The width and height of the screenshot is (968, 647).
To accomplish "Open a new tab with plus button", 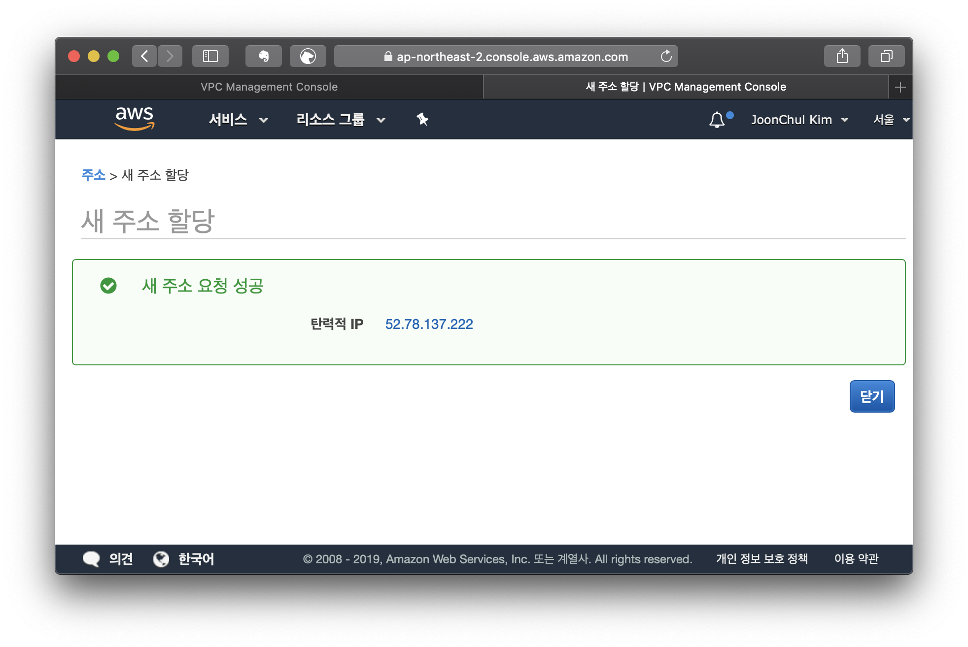I will tap(900, 87).
